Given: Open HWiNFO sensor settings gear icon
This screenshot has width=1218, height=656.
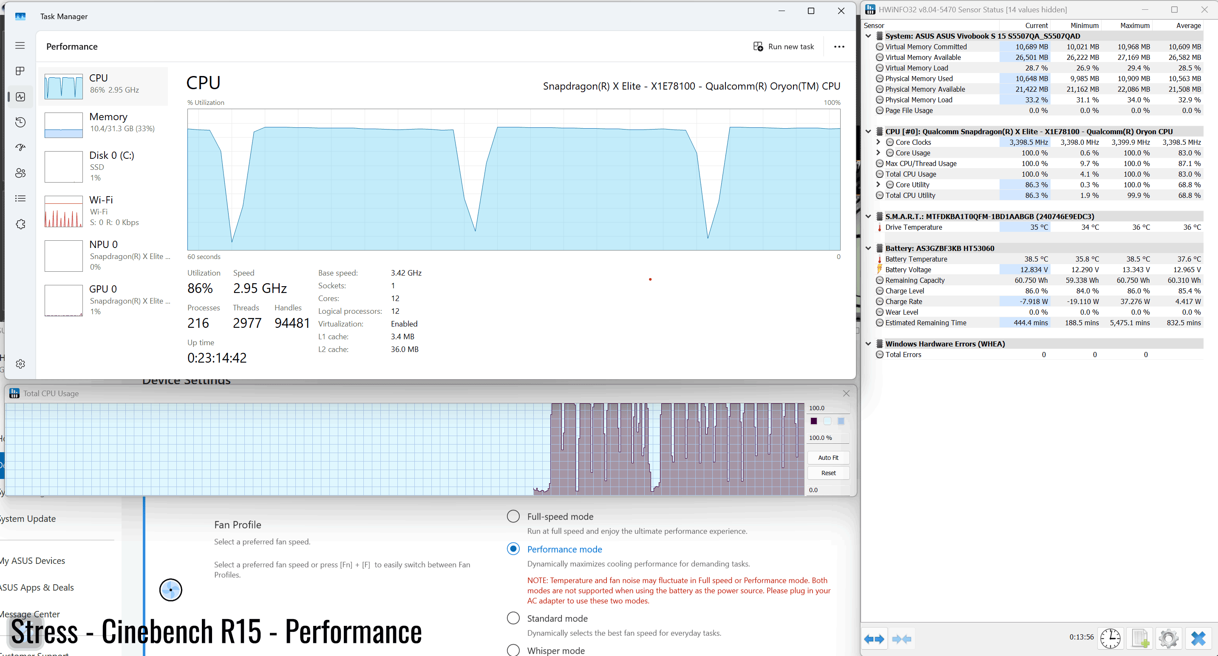Looking at the screenshot, I should coord(1168,639).
